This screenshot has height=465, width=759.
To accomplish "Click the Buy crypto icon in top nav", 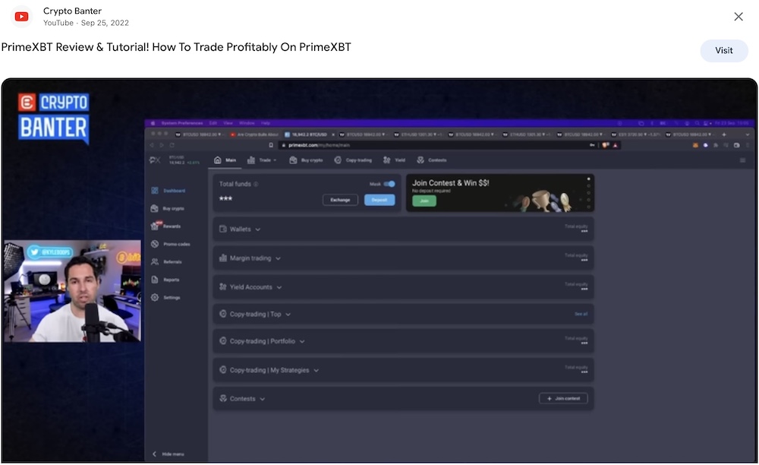I will click(x=293, y=160).
